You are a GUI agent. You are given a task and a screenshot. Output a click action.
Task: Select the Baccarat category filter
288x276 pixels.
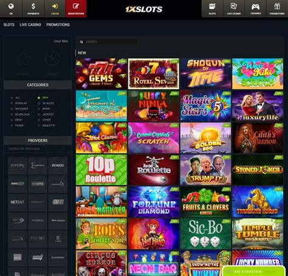pos(19,109)
